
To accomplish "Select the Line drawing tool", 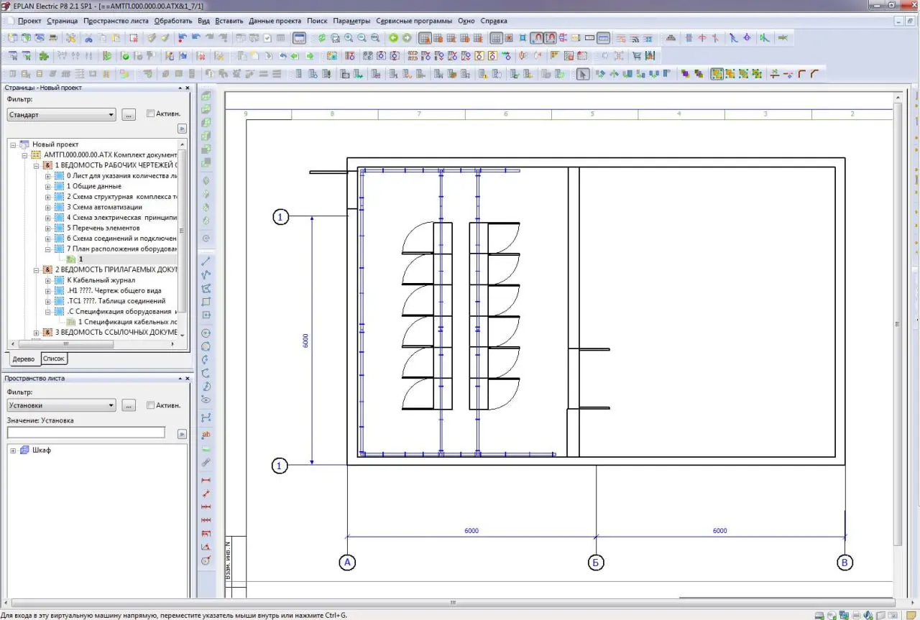I will tap(206, 260).
